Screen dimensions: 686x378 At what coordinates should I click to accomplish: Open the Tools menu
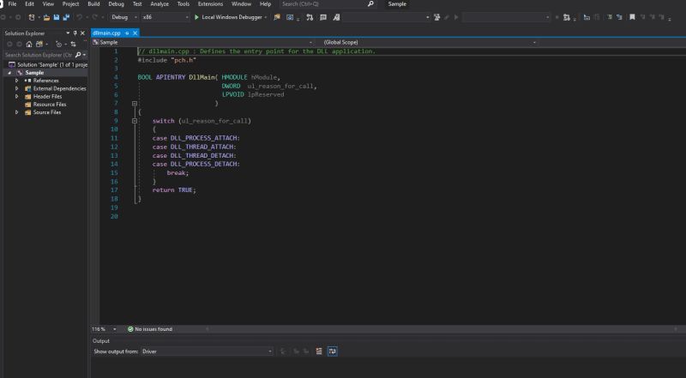(x=184, y=4)
